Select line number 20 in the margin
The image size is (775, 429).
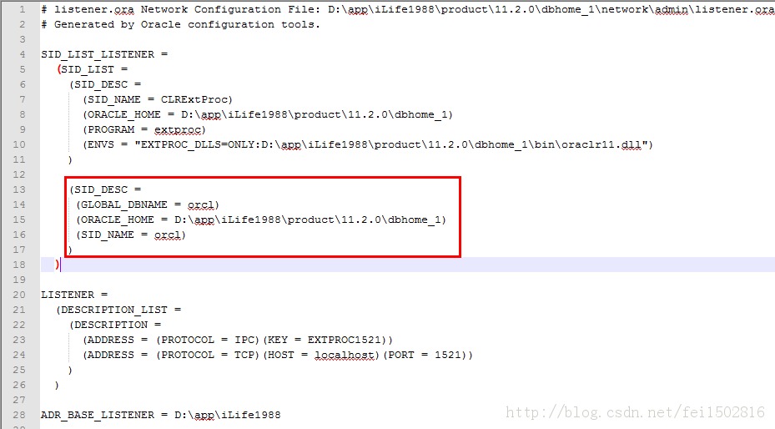point(19,295)
